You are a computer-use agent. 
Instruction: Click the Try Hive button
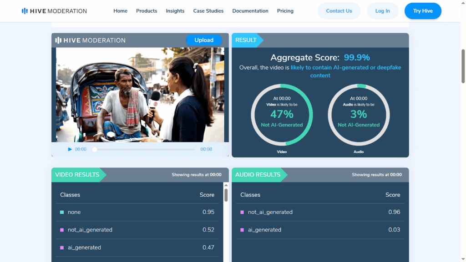[x=423, y=11]
